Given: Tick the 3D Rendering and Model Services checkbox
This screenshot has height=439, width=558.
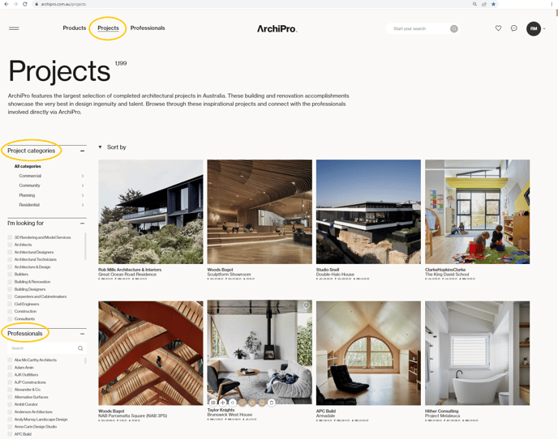Looking at the screenshot, I should coord(10,237).
